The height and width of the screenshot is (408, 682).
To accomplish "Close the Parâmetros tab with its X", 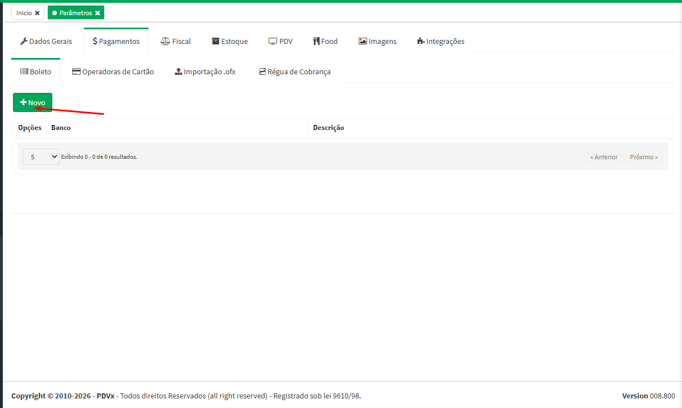I will tap(97, 12).
